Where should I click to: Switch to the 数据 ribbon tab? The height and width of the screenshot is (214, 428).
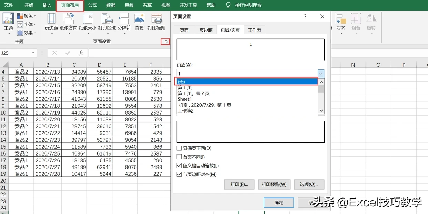(111, 5)
